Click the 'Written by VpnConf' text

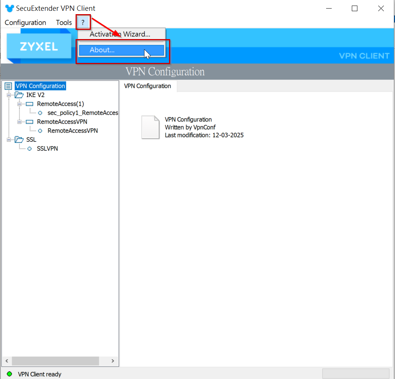point(190,127)
